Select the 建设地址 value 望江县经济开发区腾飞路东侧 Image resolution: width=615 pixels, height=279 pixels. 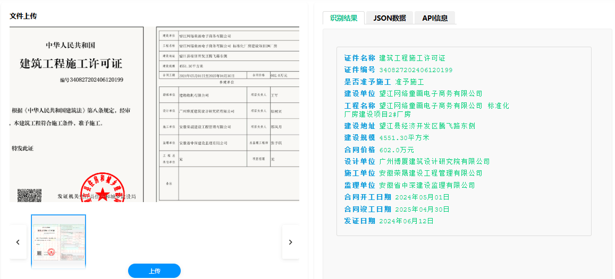click(x=427, y=126)
